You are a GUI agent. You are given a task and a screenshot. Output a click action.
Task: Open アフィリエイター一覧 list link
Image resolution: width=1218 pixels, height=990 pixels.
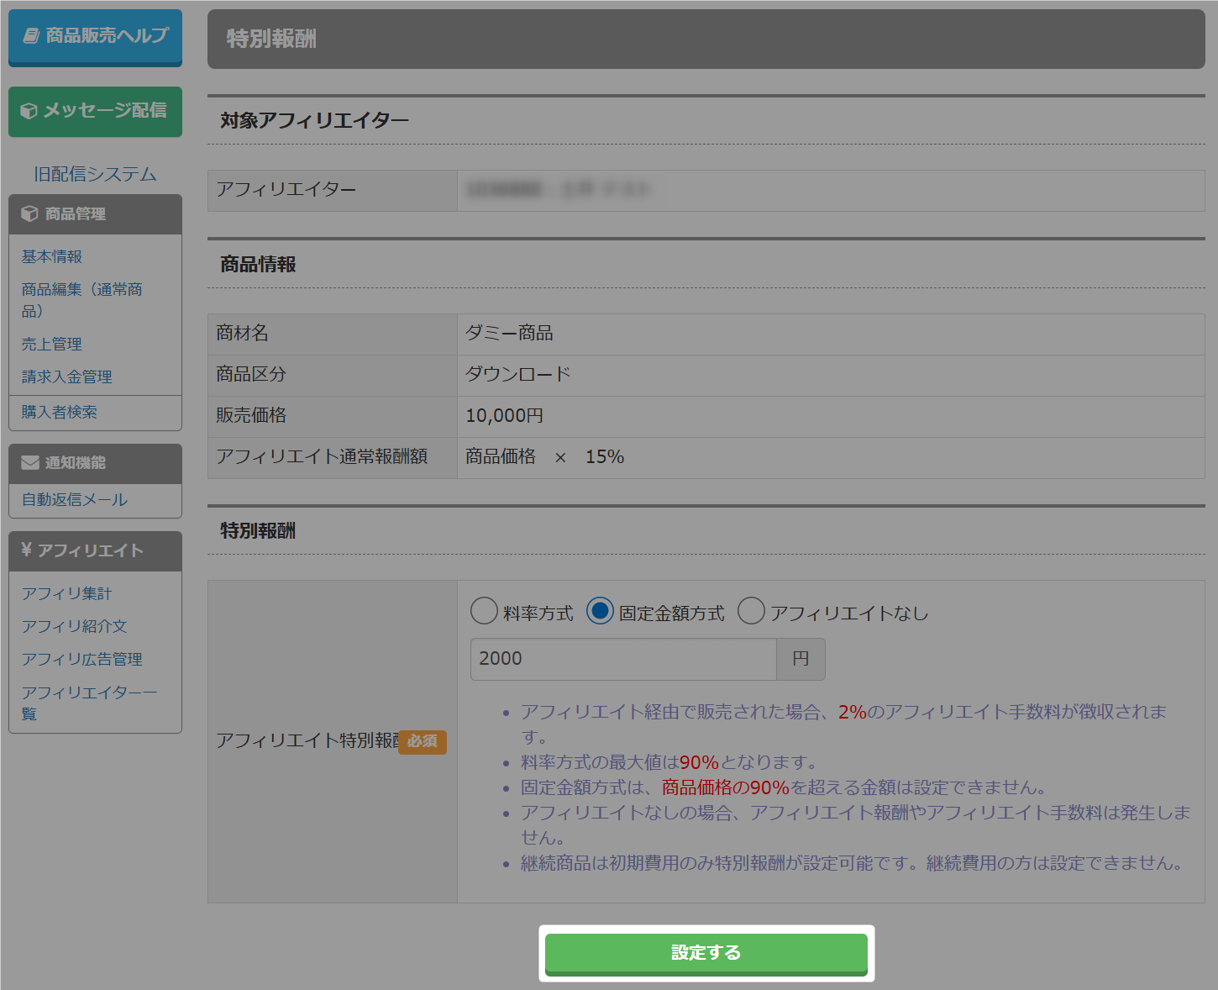click(89, 703)
